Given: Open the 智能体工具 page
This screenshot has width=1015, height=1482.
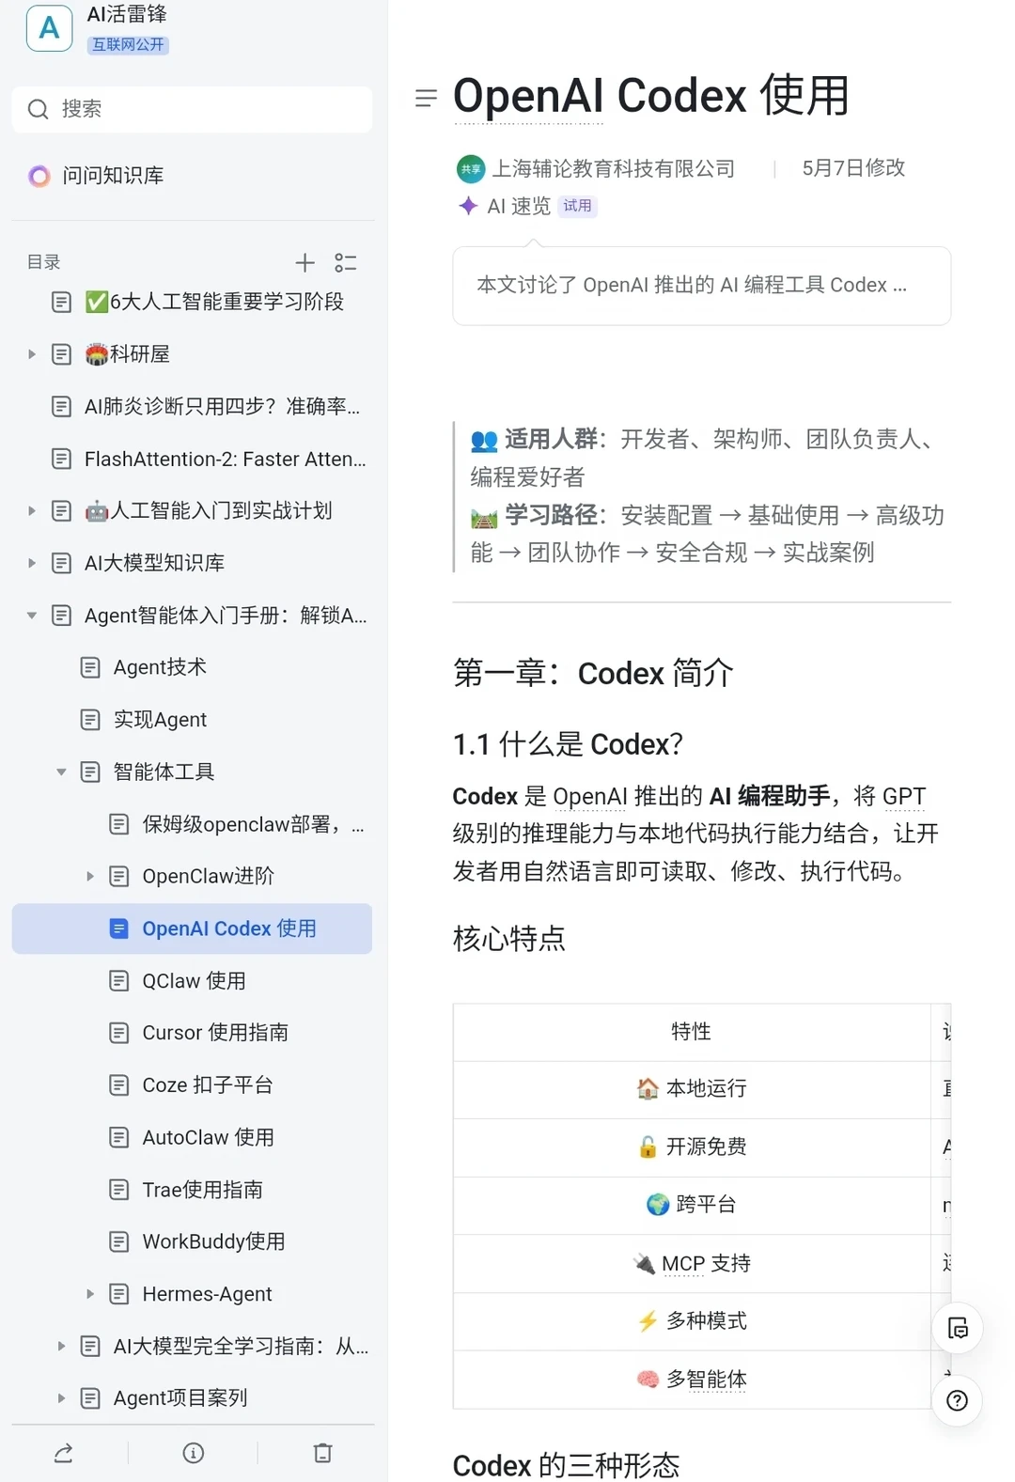Looking at the screenshot, I should pos(164,772).
